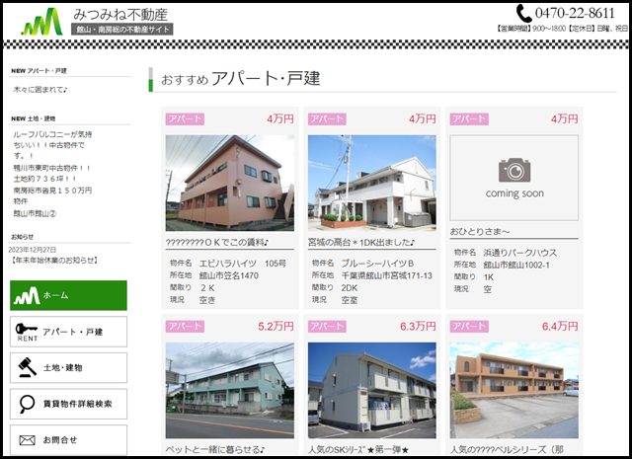Click the phone number 0470-22-8611
Screen dimensions: 632x459
tap(575, 13)
